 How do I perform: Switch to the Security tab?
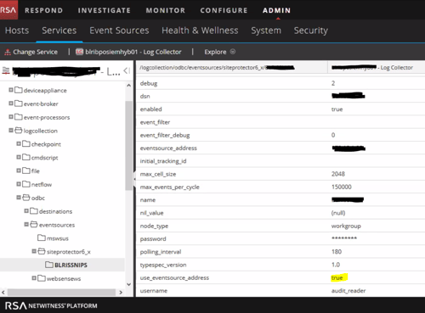311,31
